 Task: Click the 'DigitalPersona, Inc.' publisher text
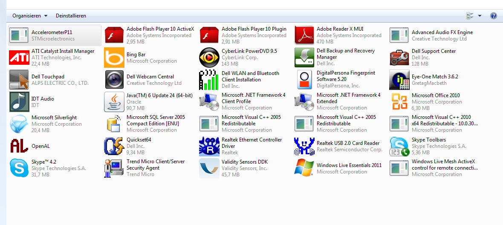[x=338, y=86]
